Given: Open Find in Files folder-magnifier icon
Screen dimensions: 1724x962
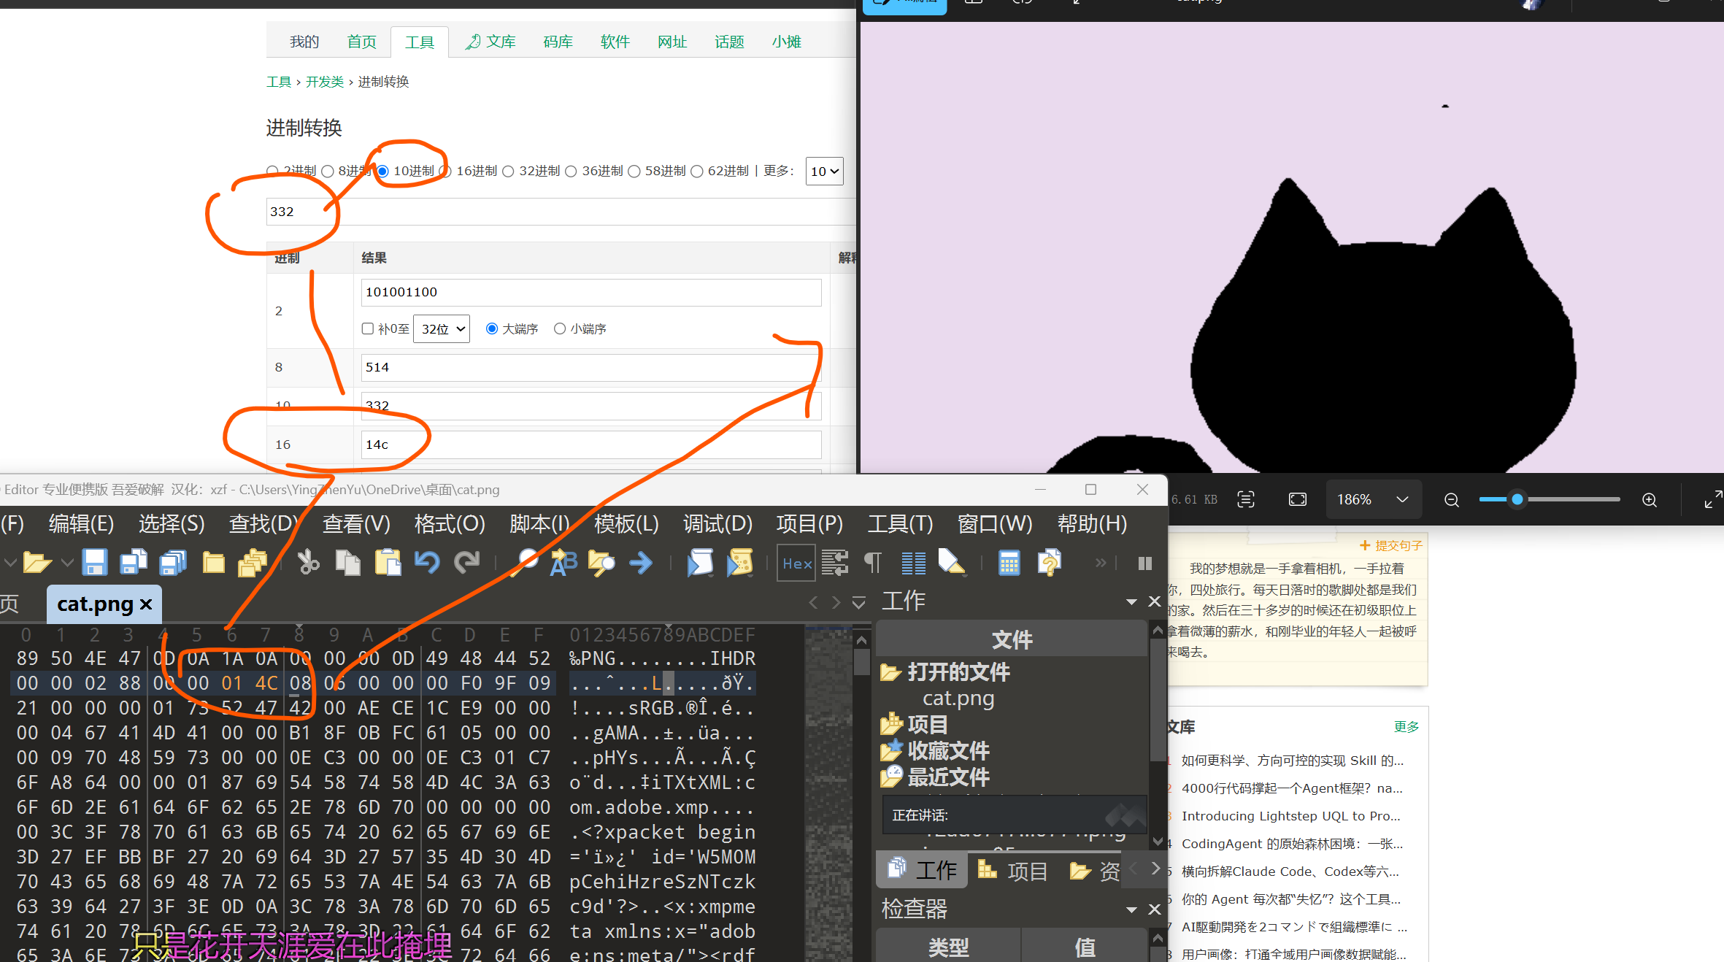Looking at the screenshot, I should click(601, 563).
